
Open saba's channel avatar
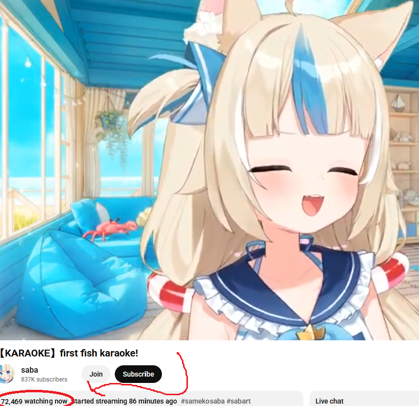pos(6,374)
